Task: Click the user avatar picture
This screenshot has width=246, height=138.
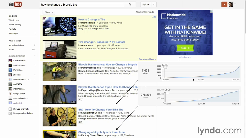Action: point(231,4)
